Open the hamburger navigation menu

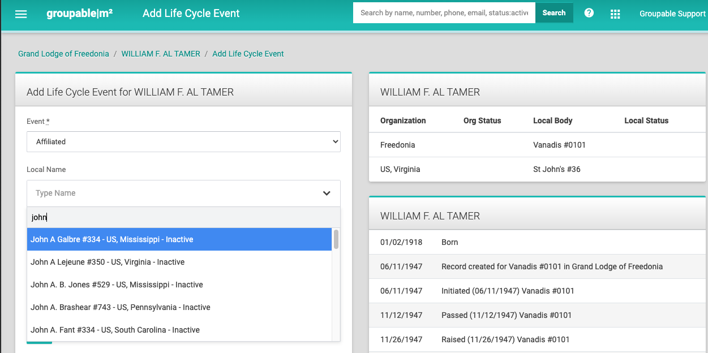21,14
